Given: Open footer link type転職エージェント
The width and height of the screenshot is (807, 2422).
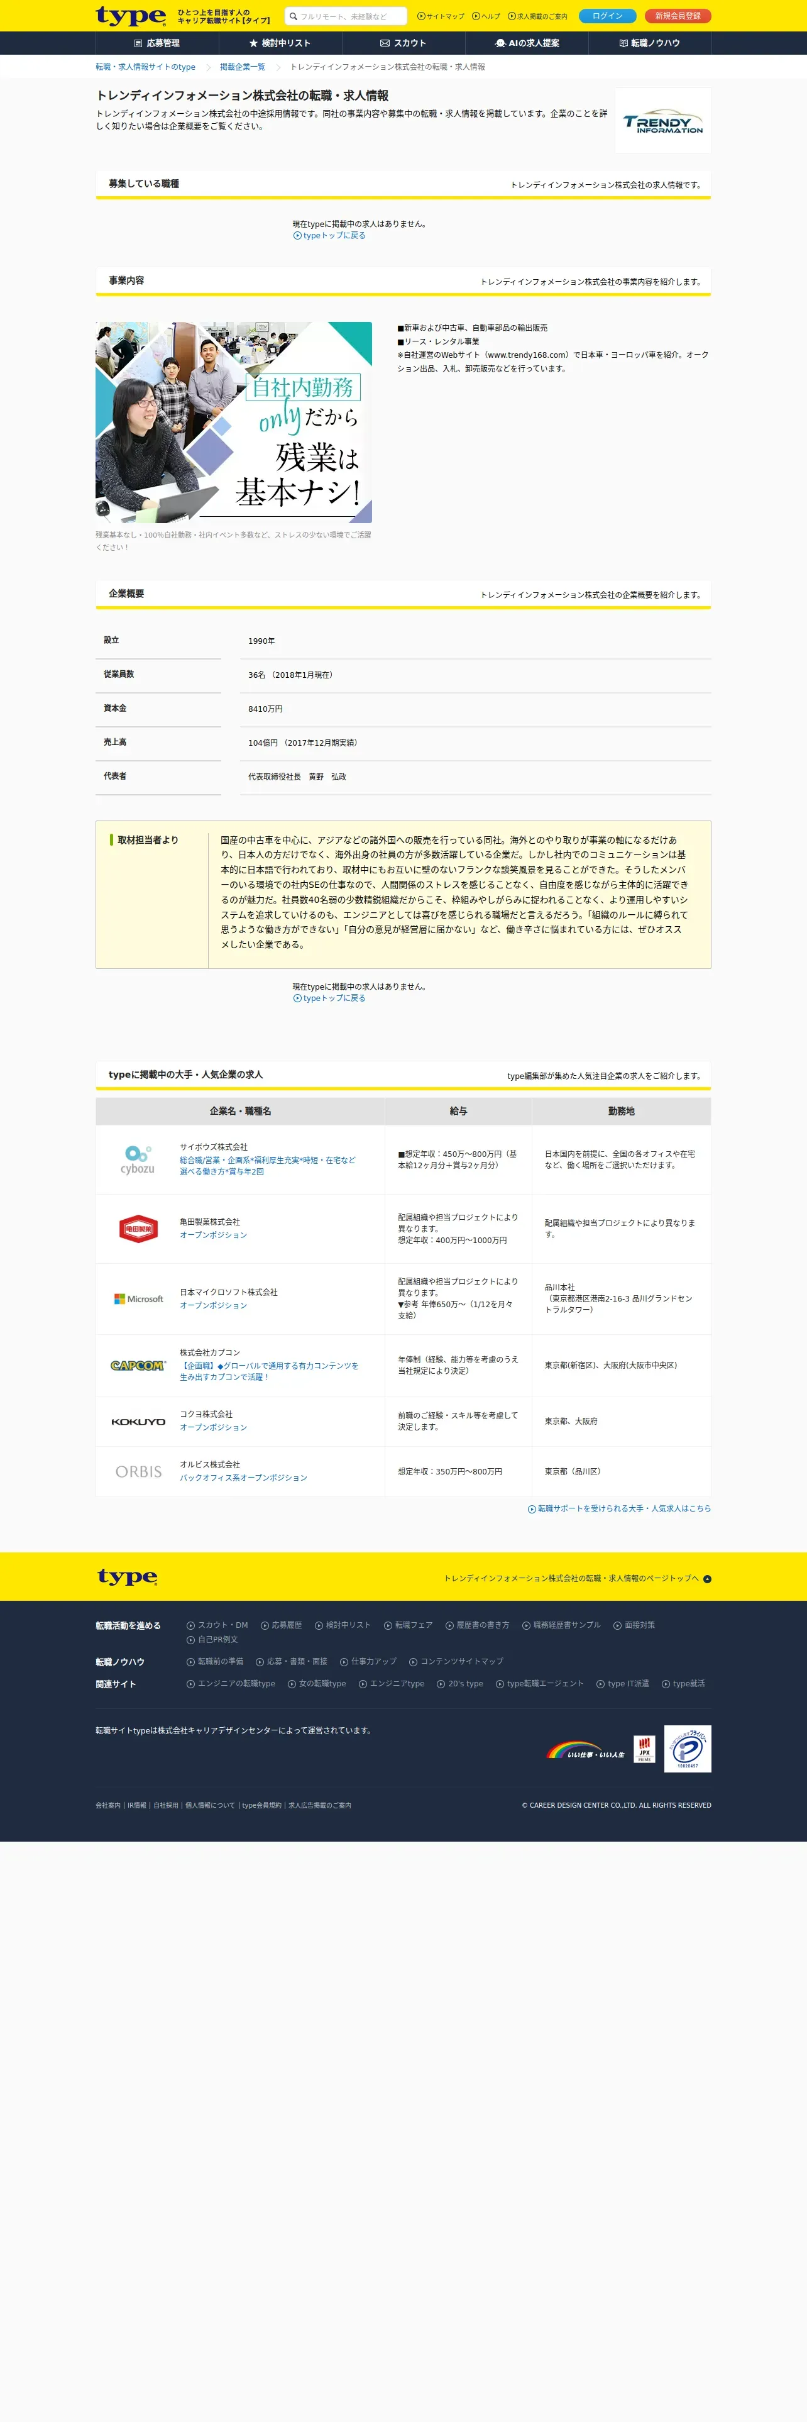Looking at the screenshot, I should point(539,1684).
